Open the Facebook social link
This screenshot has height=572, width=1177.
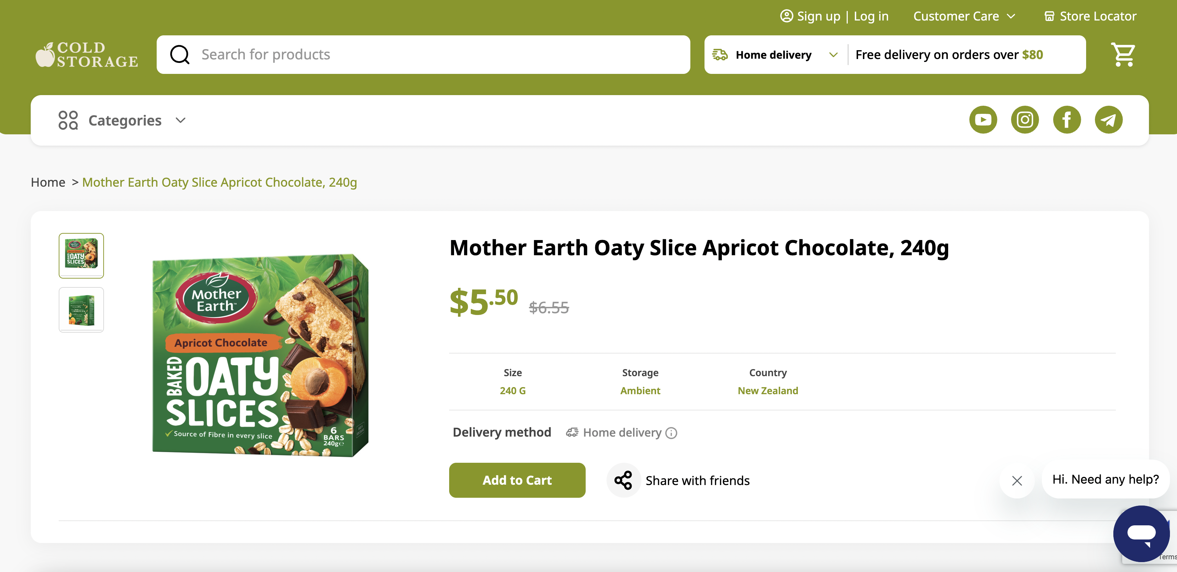pyautogui.click(x=1066, y=120)
